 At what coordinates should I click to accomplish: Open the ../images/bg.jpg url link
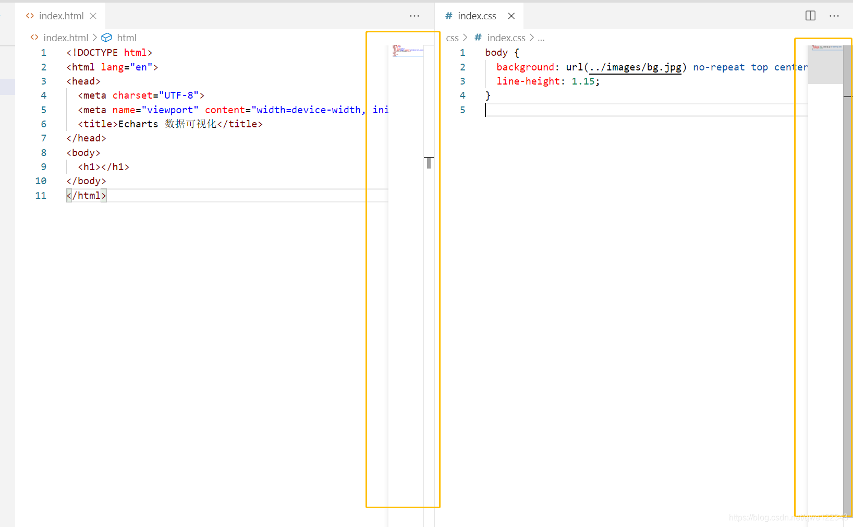coord(636,67)
